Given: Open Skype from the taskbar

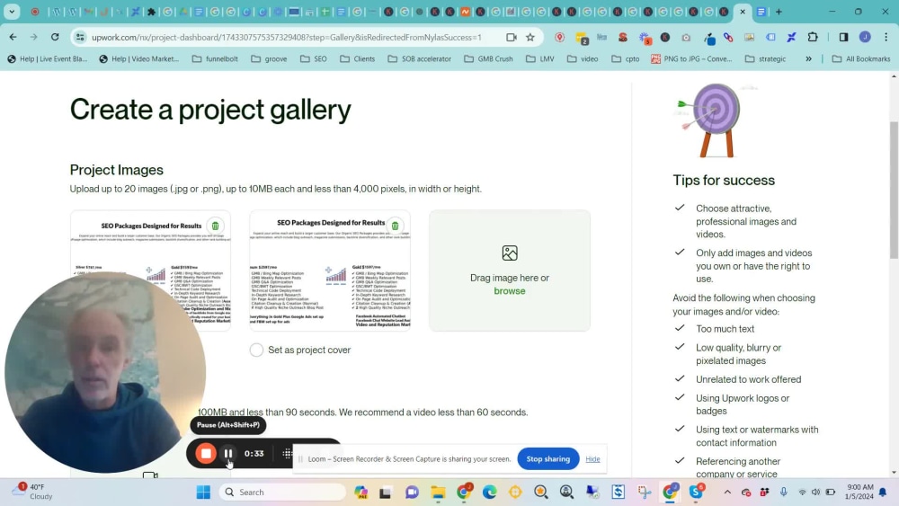Looking at the screenshot, I should click(x=696, y=492).
